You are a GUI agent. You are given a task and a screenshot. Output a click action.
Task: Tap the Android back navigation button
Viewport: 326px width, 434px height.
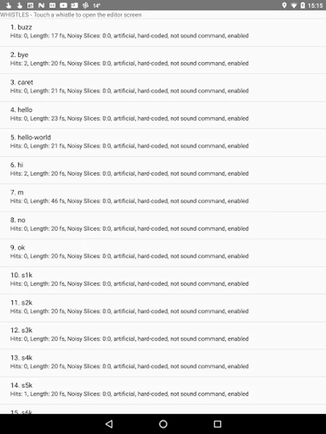[x=109, y=424]
